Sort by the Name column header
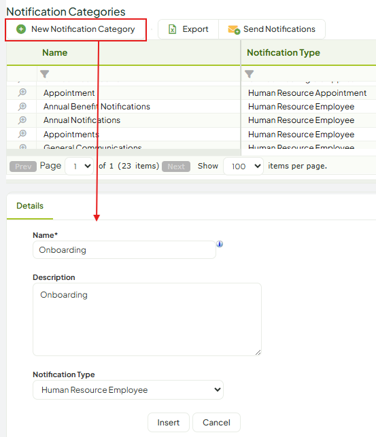 [54, 53]
